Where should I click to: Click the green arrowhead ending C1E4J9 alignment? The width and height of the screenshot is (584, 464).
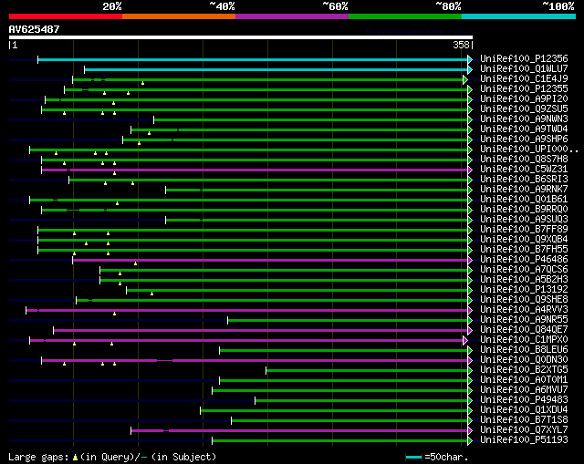click(464, 79)
